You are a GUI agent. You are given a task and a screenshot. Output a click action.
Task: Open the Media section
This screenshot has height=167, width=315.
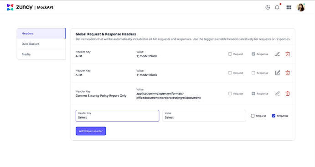click(41, 54)
